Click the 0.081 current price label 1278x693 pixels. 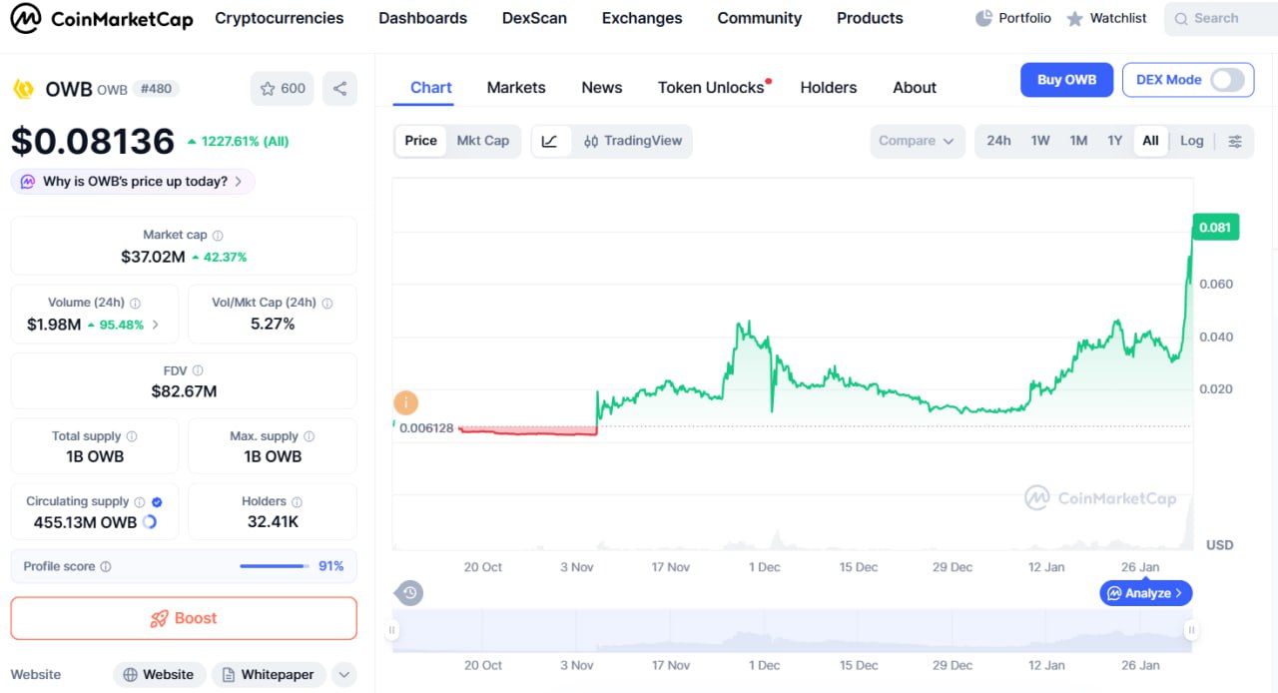tap(1215, 227)
